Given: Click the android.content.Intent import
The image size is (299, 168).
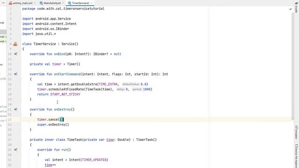Looking at the screenshot, I should coord(56,24).
